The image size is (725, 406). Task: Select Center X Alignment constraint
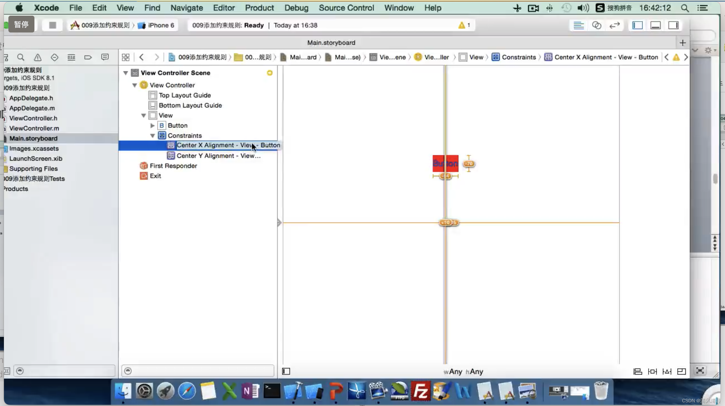coord(228,145)
